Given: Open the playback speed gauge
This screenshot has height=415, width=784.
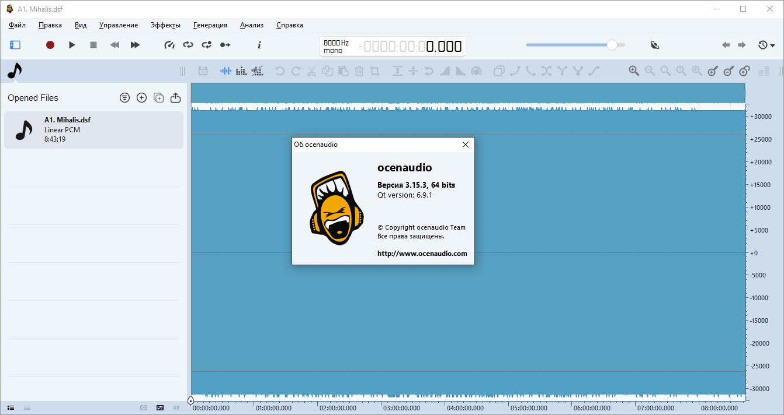Looking at the screenshot, I should pyautogui.click(x=169, y=45).
